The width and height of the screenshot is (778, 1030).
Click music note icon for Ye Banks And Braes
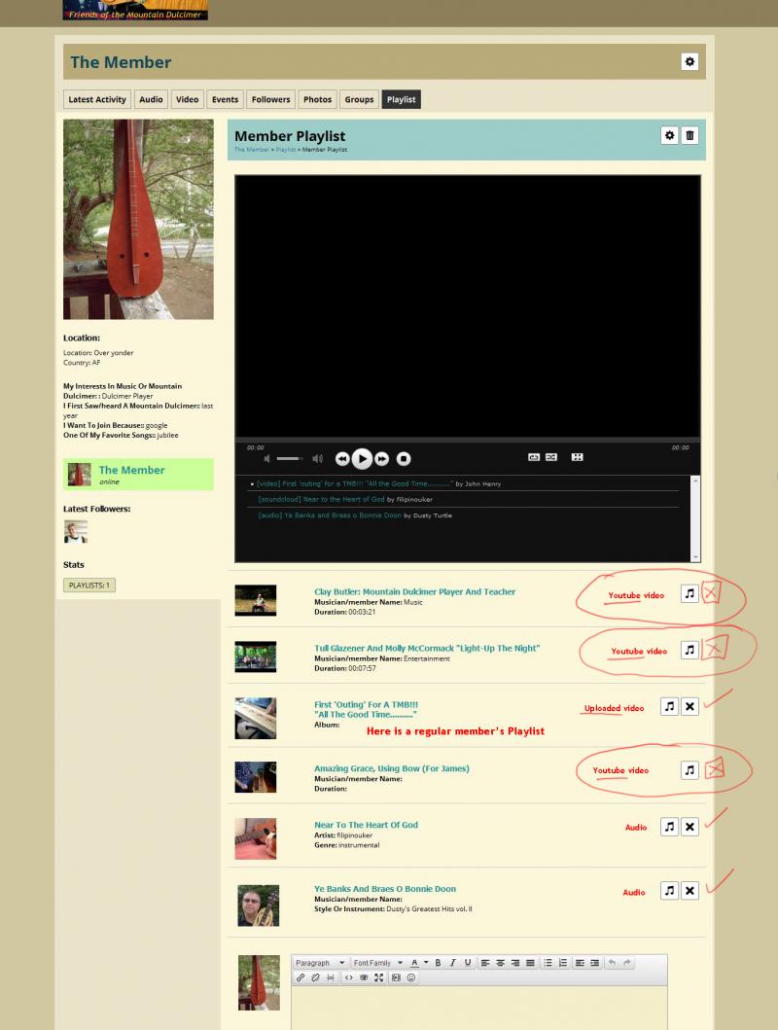tap(669, 891)
